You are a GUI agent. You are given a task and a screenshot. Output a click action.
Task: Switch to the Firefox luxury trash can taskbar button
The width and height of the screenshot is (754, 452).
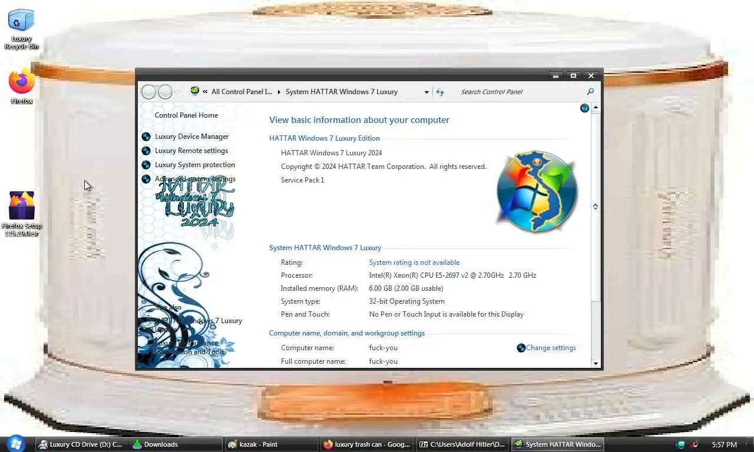(x=367, y=444)
